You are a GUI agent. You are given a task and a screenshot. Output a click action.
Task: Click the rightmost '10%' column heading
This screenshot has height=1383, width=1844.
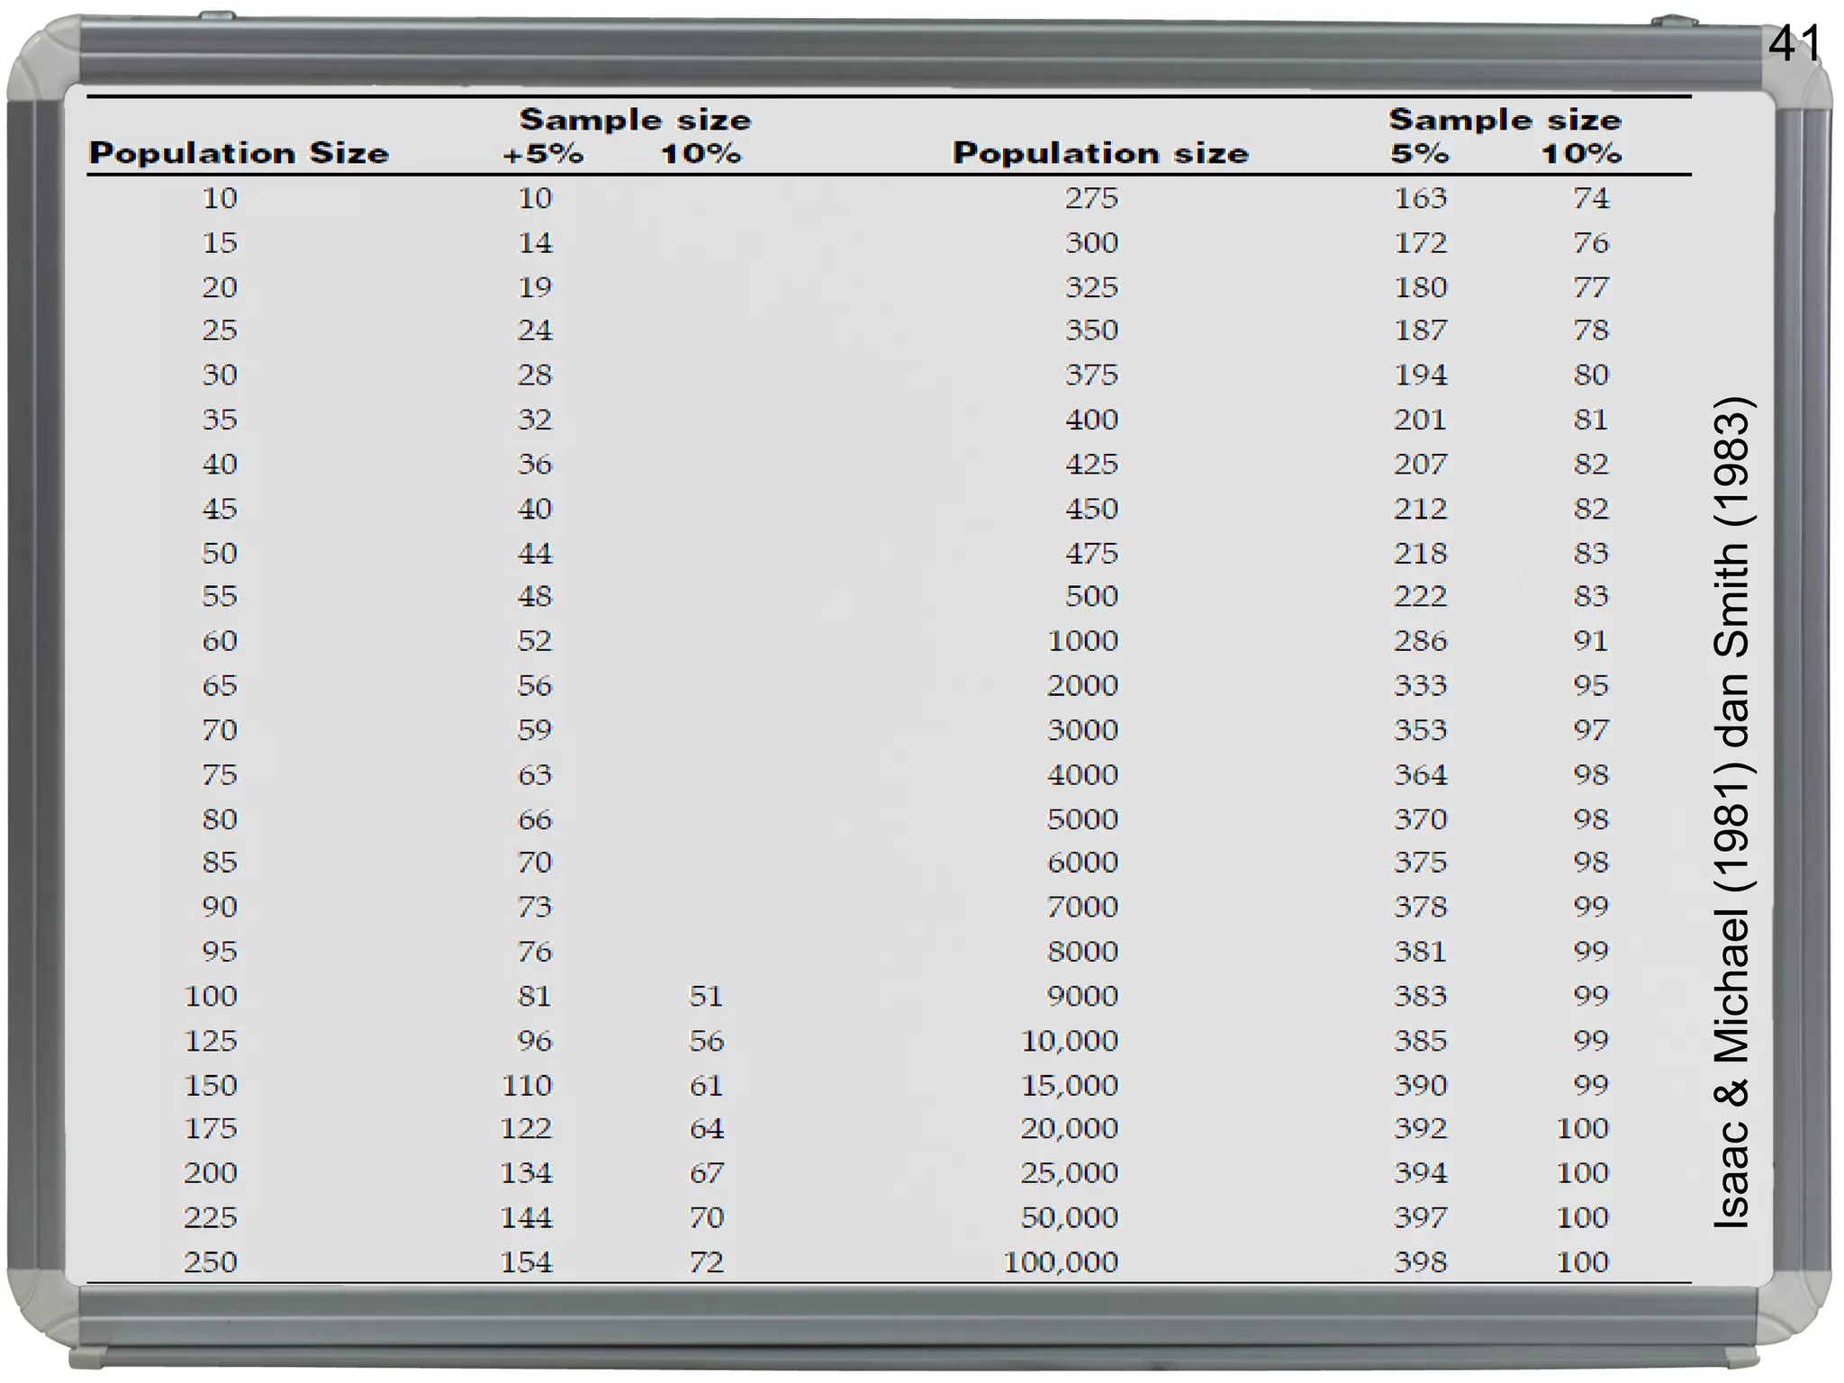click(x=1580, y=154)
